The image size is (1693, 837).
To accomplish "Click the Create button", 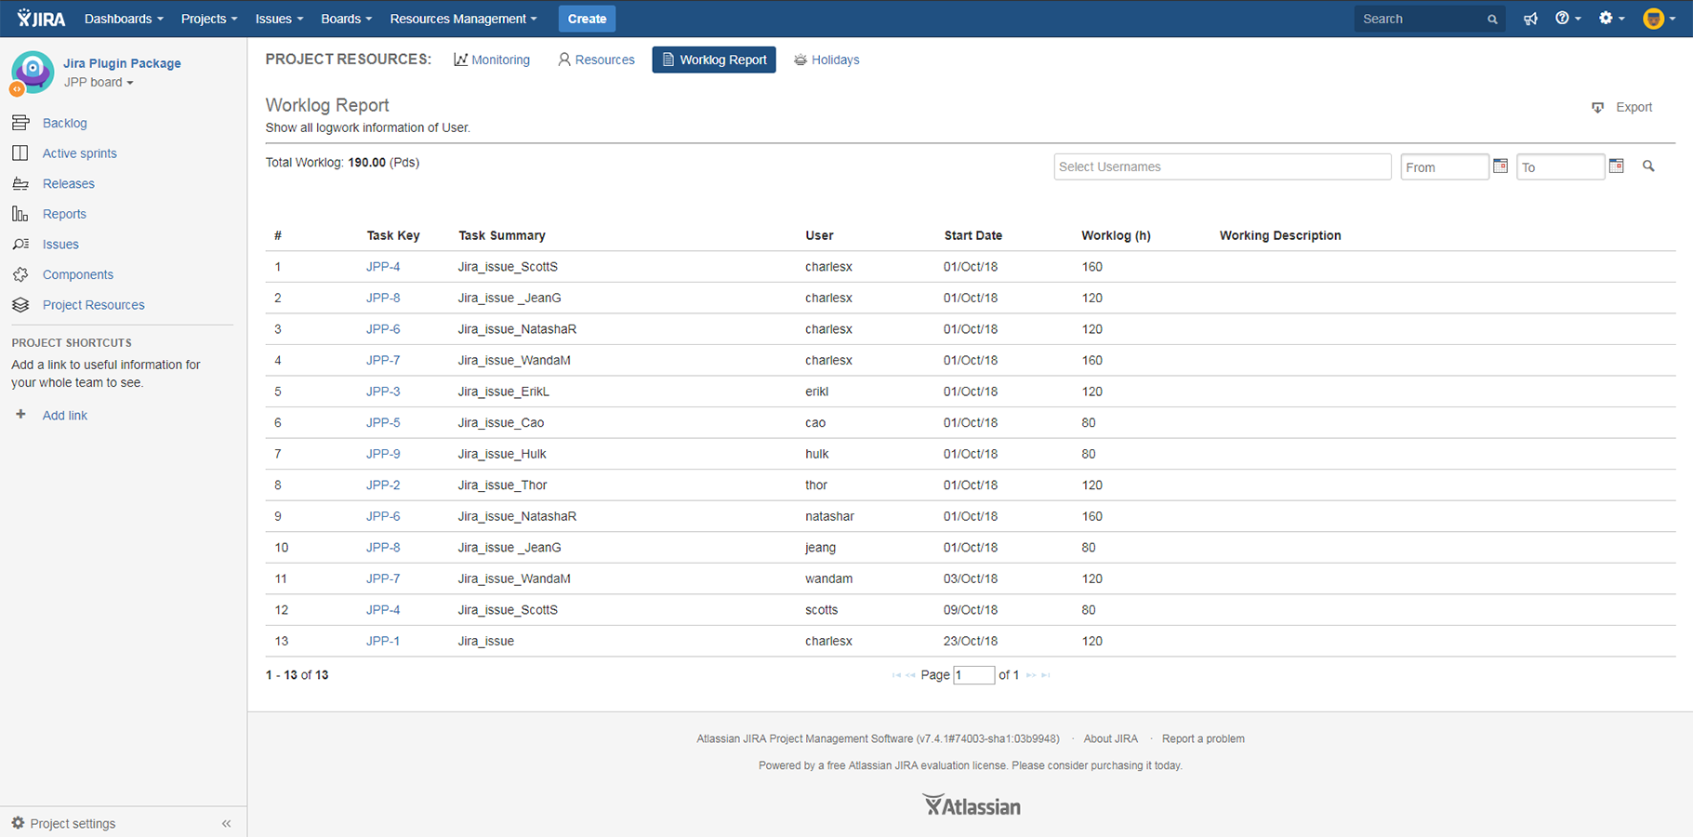I will pyautogui.click(x=587, y=19).
